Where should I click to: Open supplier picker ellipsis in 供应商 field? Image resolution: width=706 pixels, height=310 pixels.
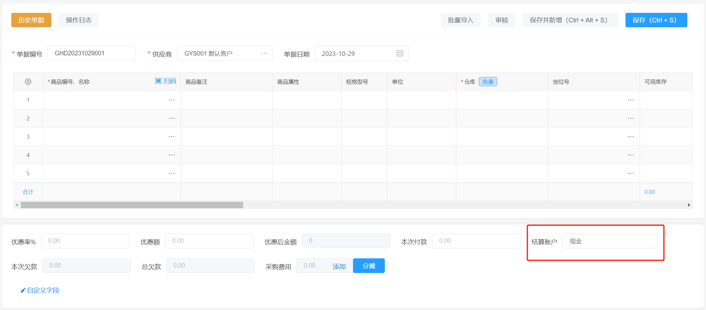click(x=265, y=53)
